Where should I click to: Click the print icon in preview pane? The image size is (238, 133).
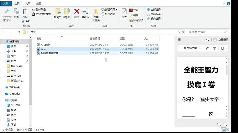point(214,48)
